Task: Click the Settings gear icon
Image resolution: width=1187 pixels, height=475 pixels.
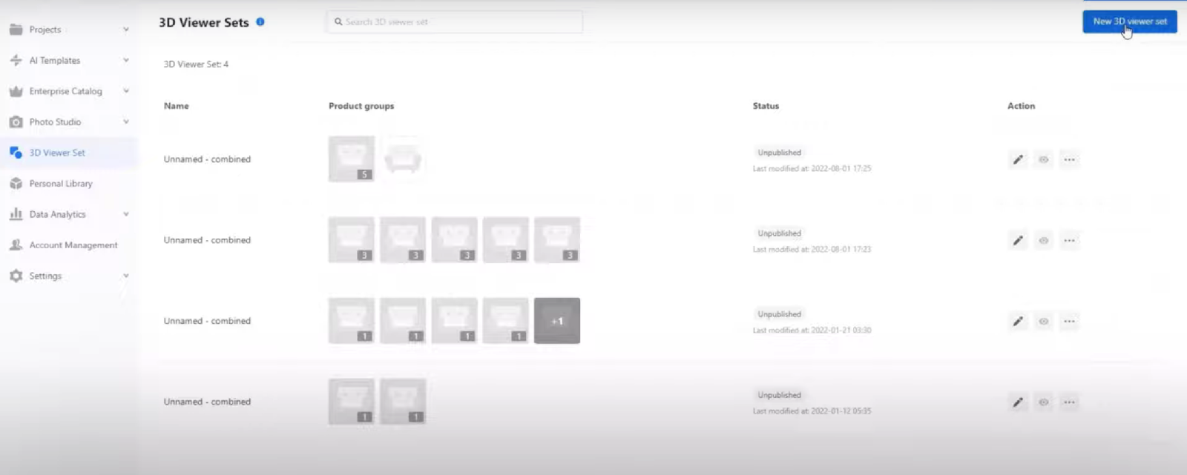Action: [x=16, y=276]
